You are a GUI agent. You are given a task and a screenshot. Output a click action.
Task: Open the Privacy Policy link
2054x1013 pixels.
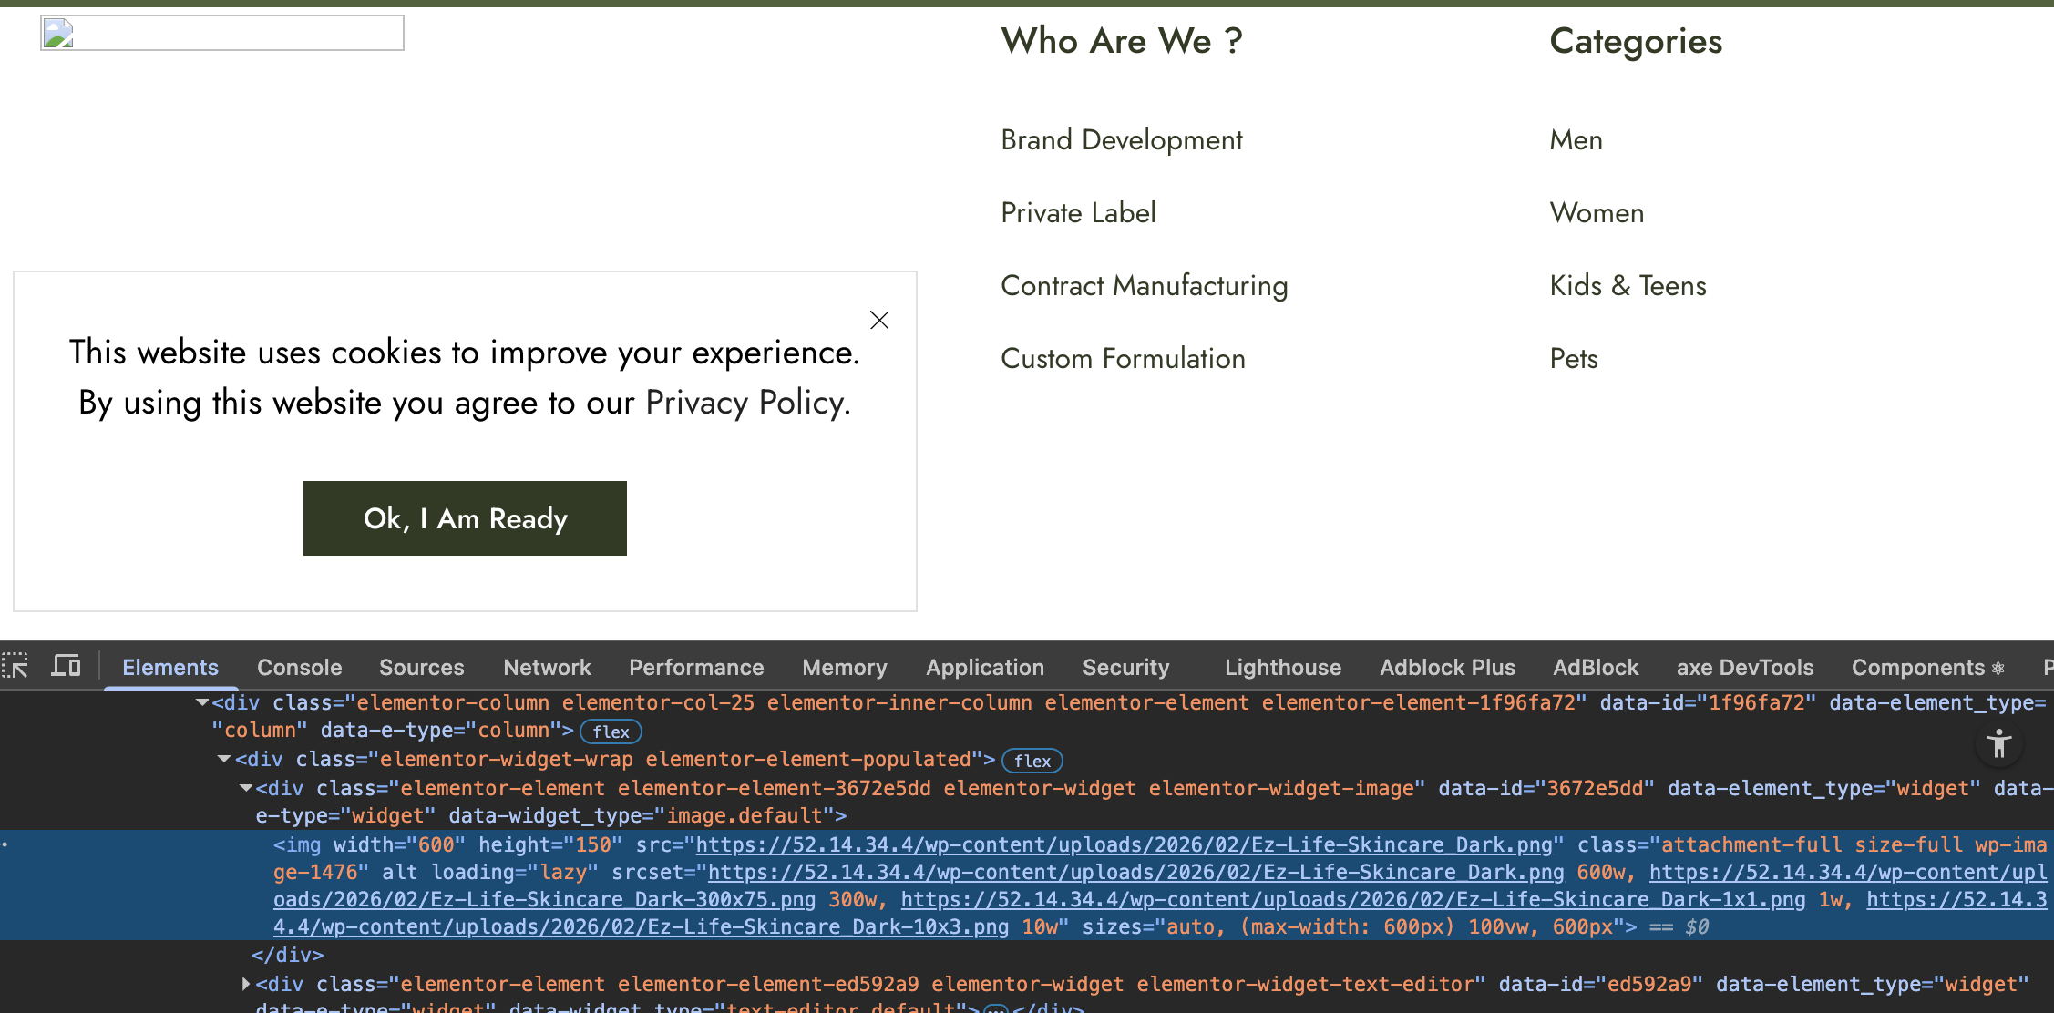point(746,403)
